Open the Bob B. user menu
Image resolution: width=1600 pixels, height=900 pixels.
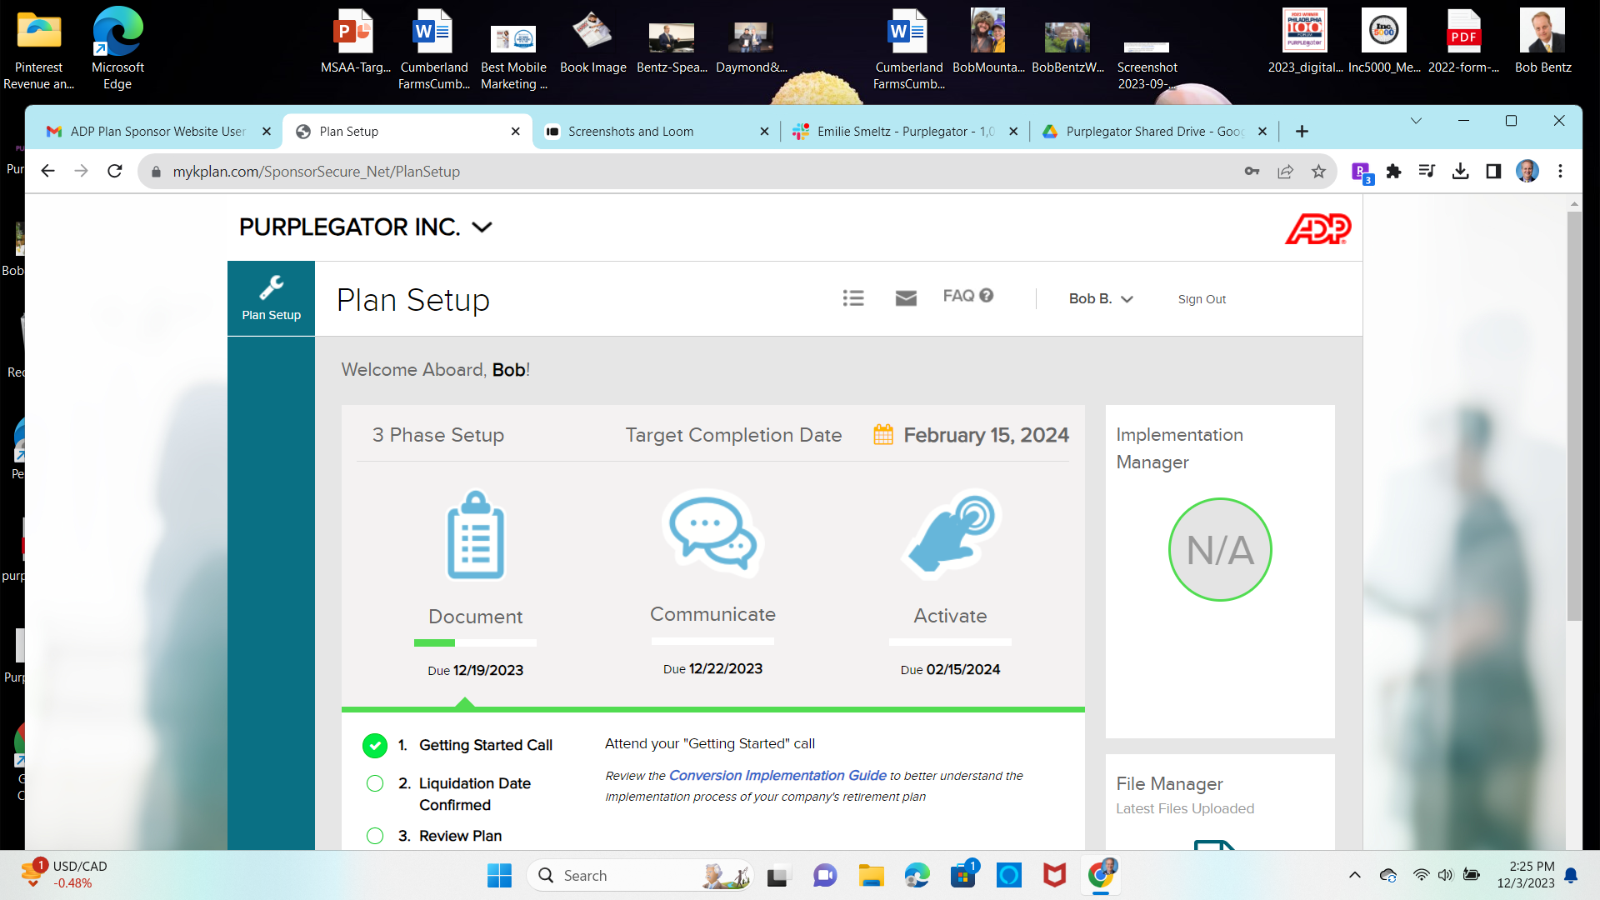[1100, 299]
